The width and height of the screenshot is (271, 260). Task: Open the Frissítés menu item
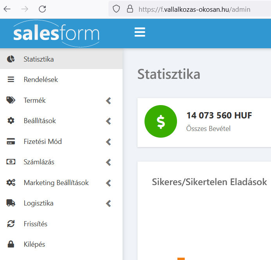[61, 224]
